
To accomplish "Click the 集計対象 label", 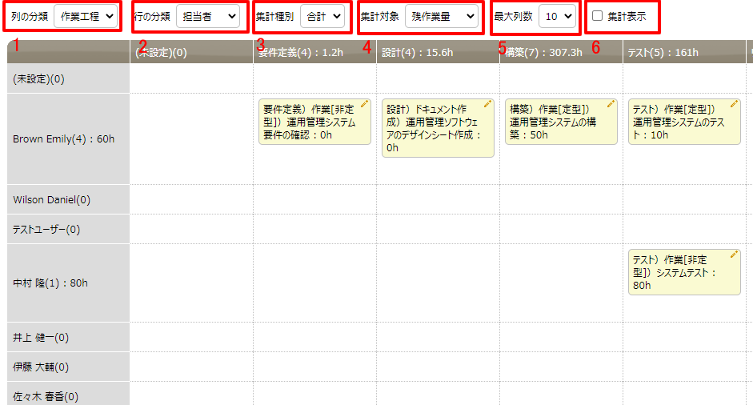I will (380, 16).
